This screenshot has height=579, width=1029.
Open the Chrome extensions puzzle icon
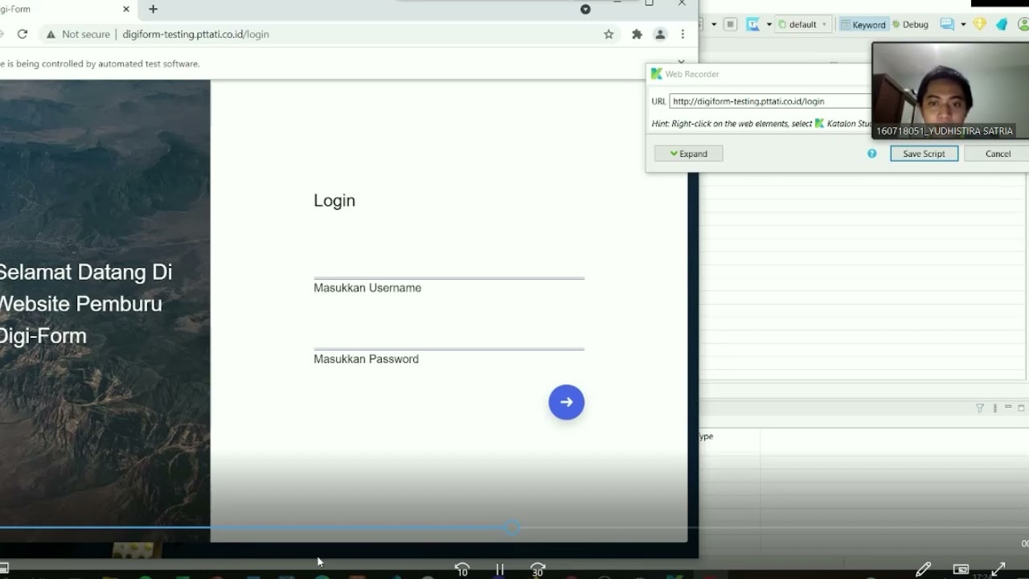[637, 34]
